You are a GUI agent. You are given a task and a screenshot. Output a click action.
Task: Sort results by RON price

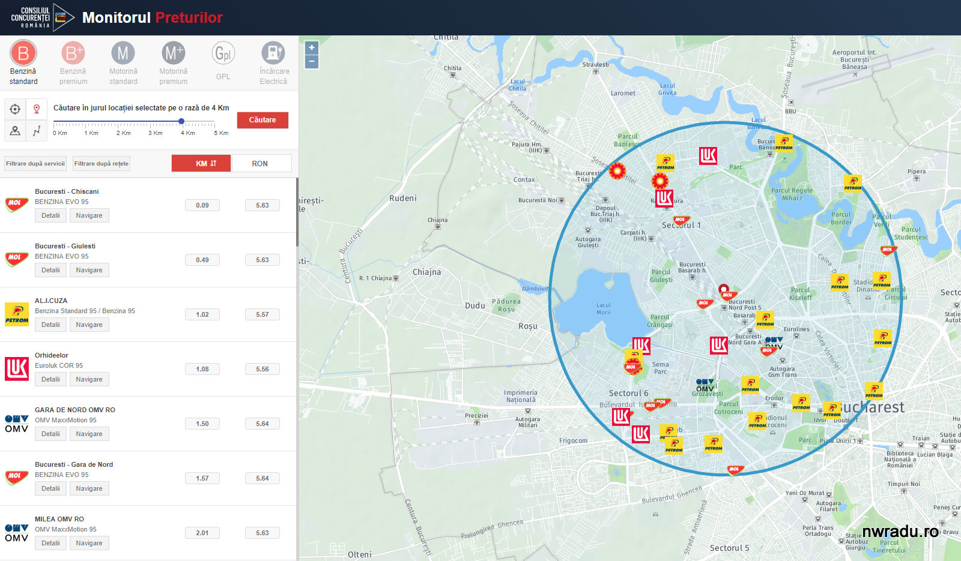coord(261,163)
